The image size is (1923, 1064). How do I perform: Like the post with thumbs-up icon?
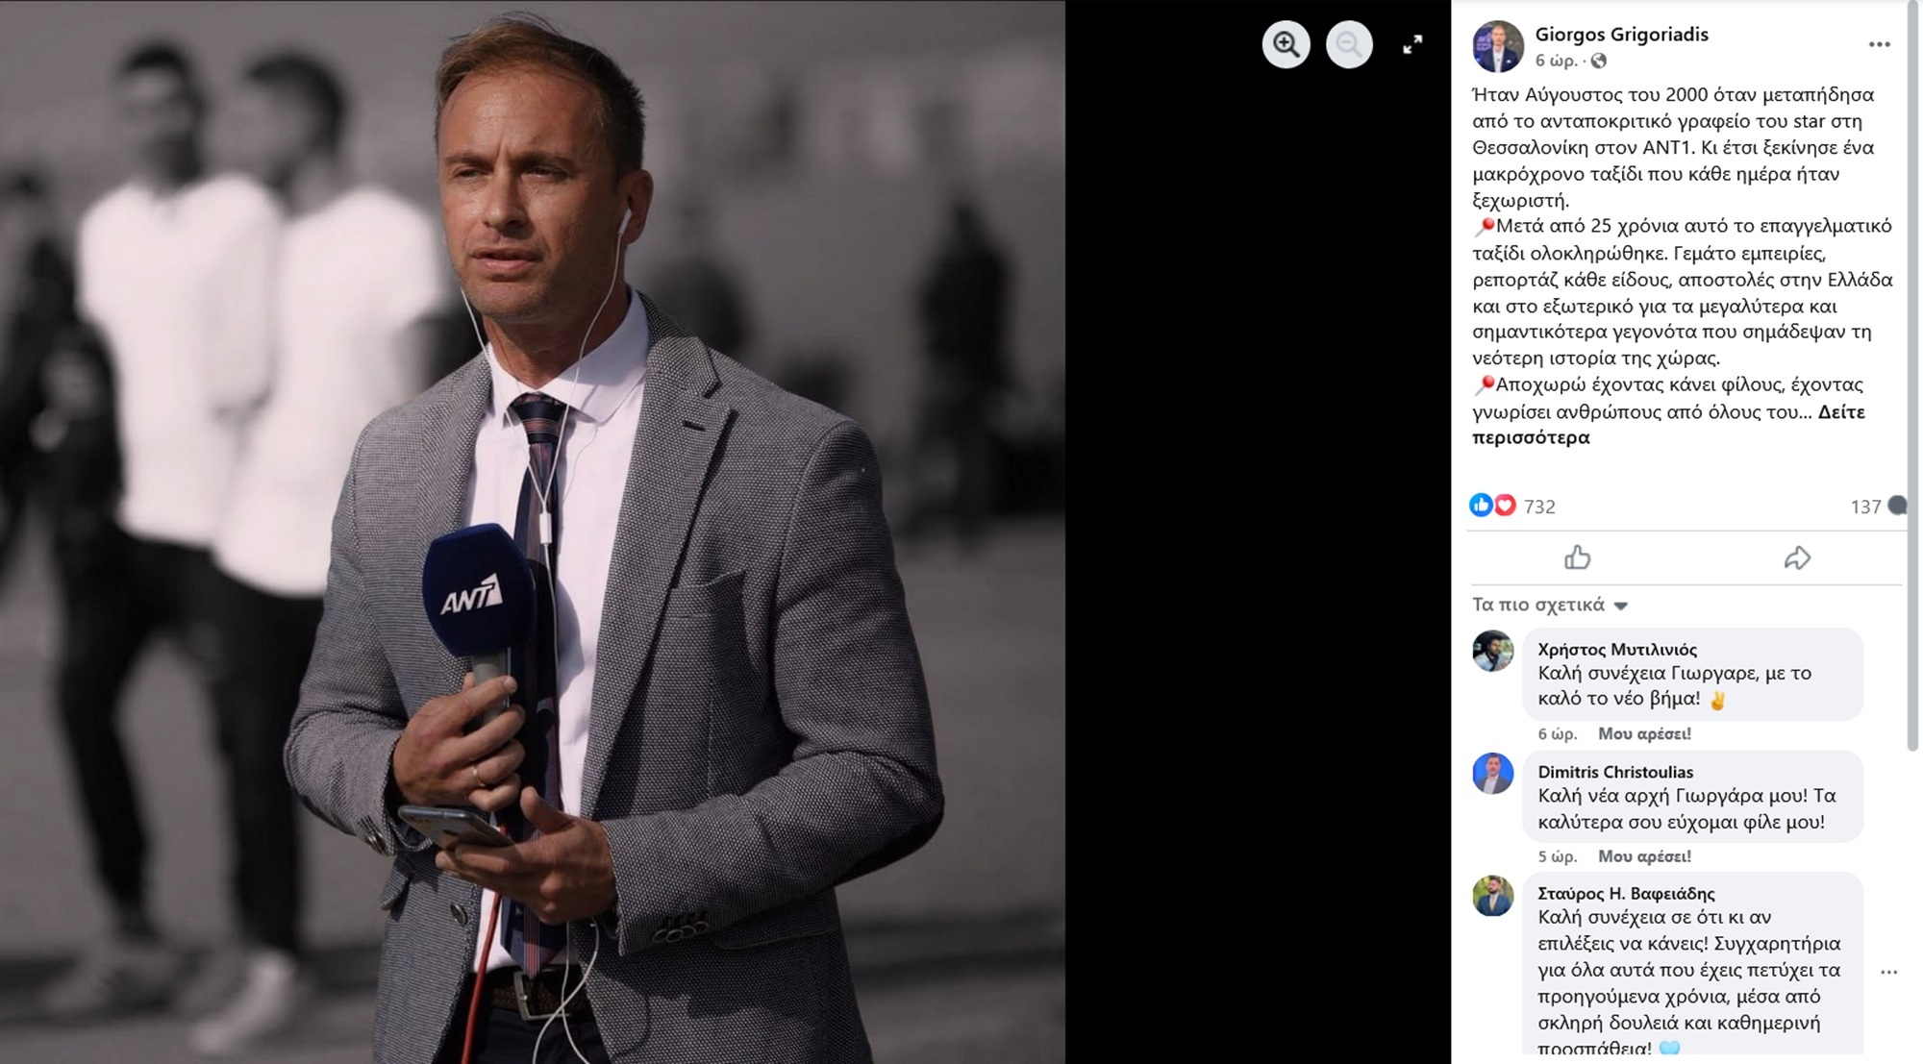click(x=1577, y=557)
